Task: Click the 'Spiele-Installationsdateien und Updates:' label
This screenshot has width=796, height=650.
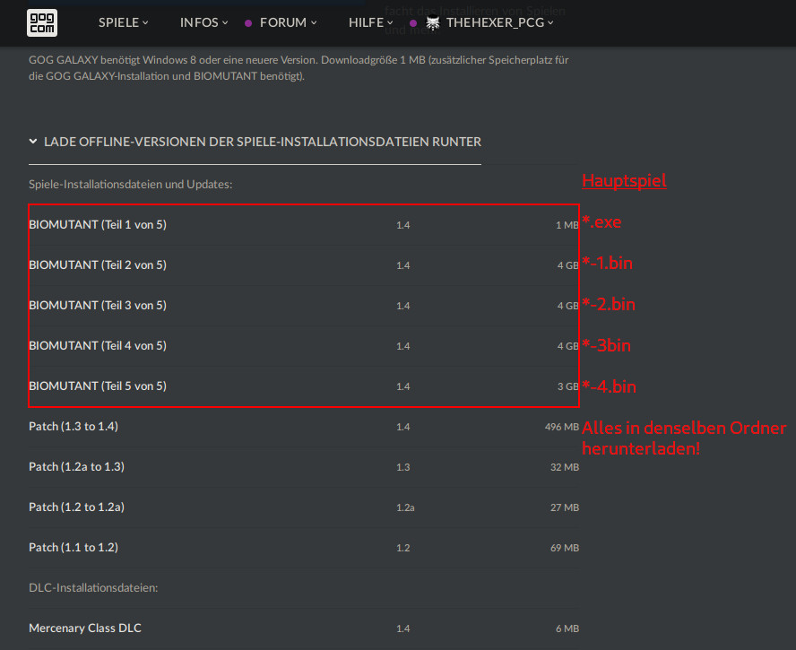Action: coord(131,185)
